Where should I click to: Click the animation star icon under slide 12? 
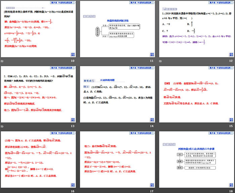[160, 61]
